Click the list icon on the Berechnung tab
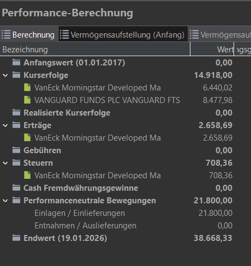Viewport: 251px width, 266px height. (6, 34)
